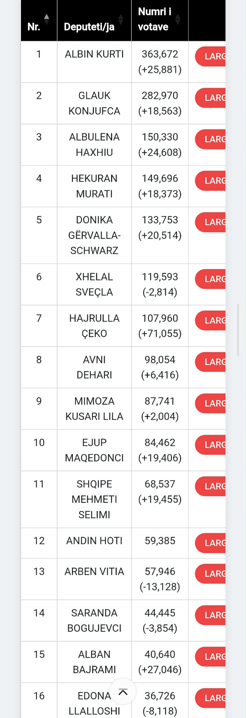Open red button for Donika Gërvalla-Schwarz
The image size is (246, 718).
pyautogui.click(x=211, y=222)
